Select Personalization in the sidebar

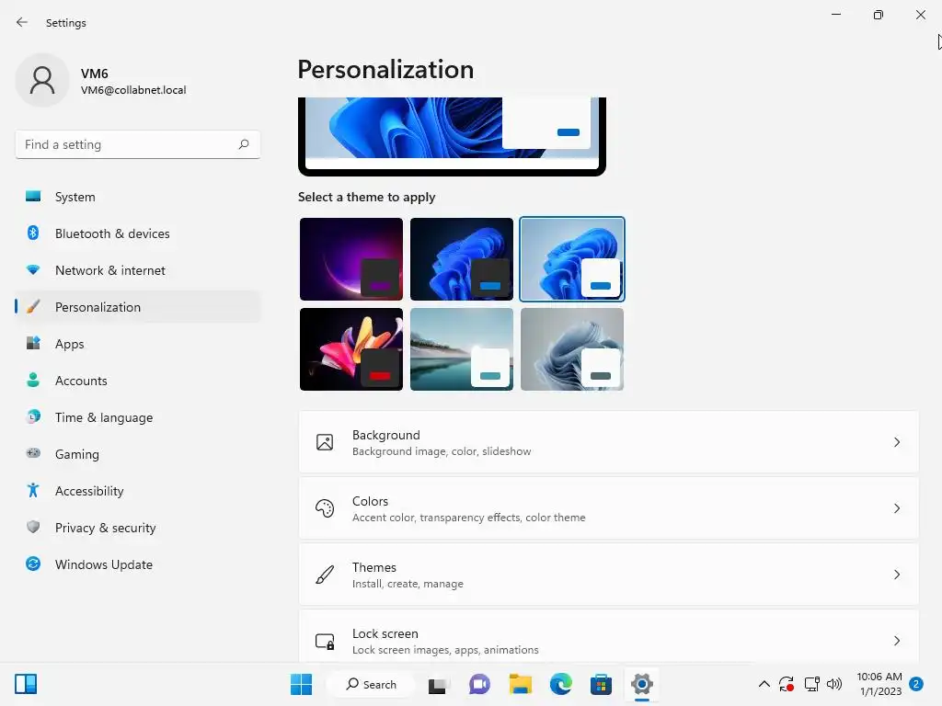click(x=138, y=307)
